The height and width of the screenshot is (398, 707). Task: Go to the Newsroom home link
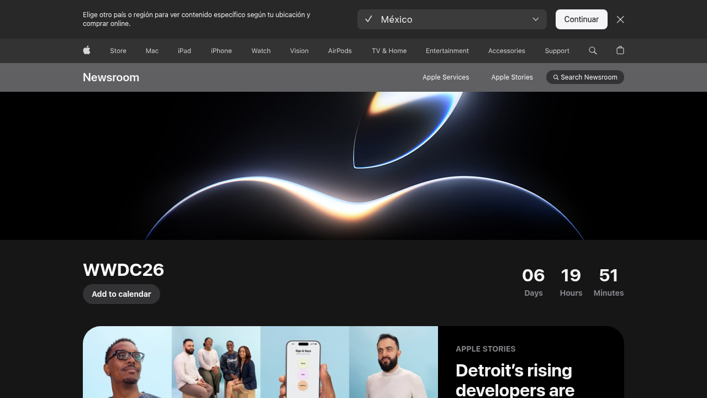111,77
